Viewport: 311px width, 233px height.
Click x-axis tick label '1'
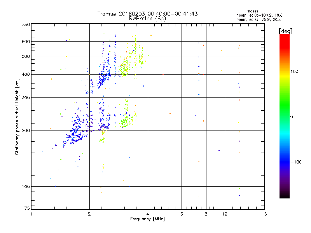pos(31,214)
